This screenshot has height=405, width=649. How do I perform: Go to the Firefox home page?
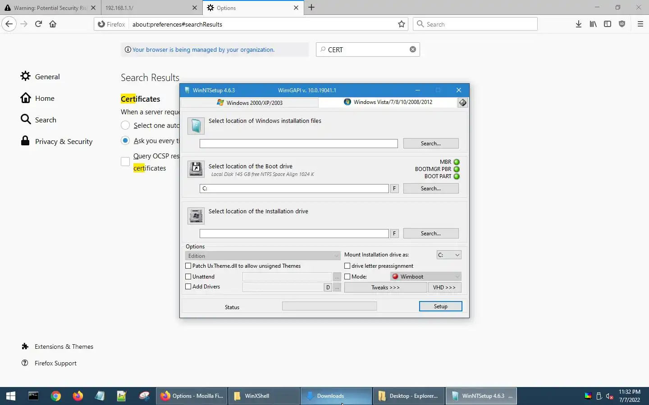click(x=53, y=24)
